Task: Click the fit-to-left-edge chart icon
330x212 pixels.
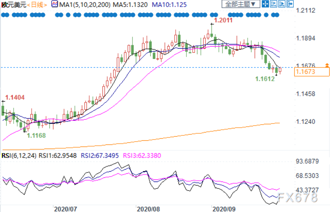Action: pos(274,4)
